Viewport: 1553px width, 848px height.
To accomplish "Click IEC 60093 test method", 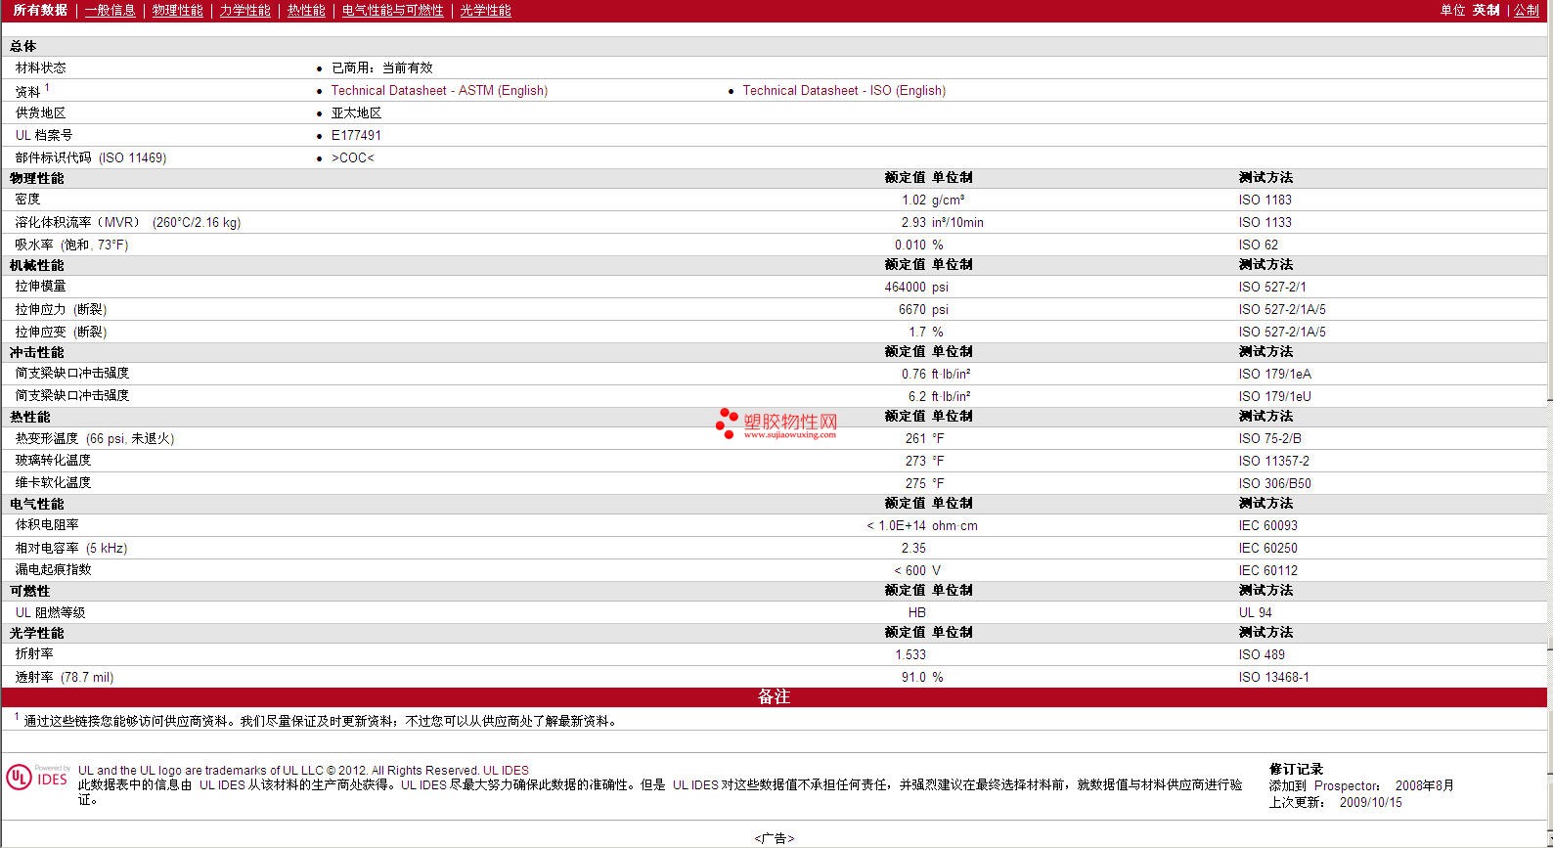I will 1267,525.
